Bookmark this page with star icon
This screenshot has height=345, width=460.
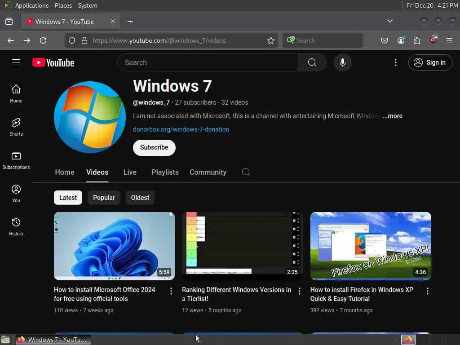(x=271, y=40)
